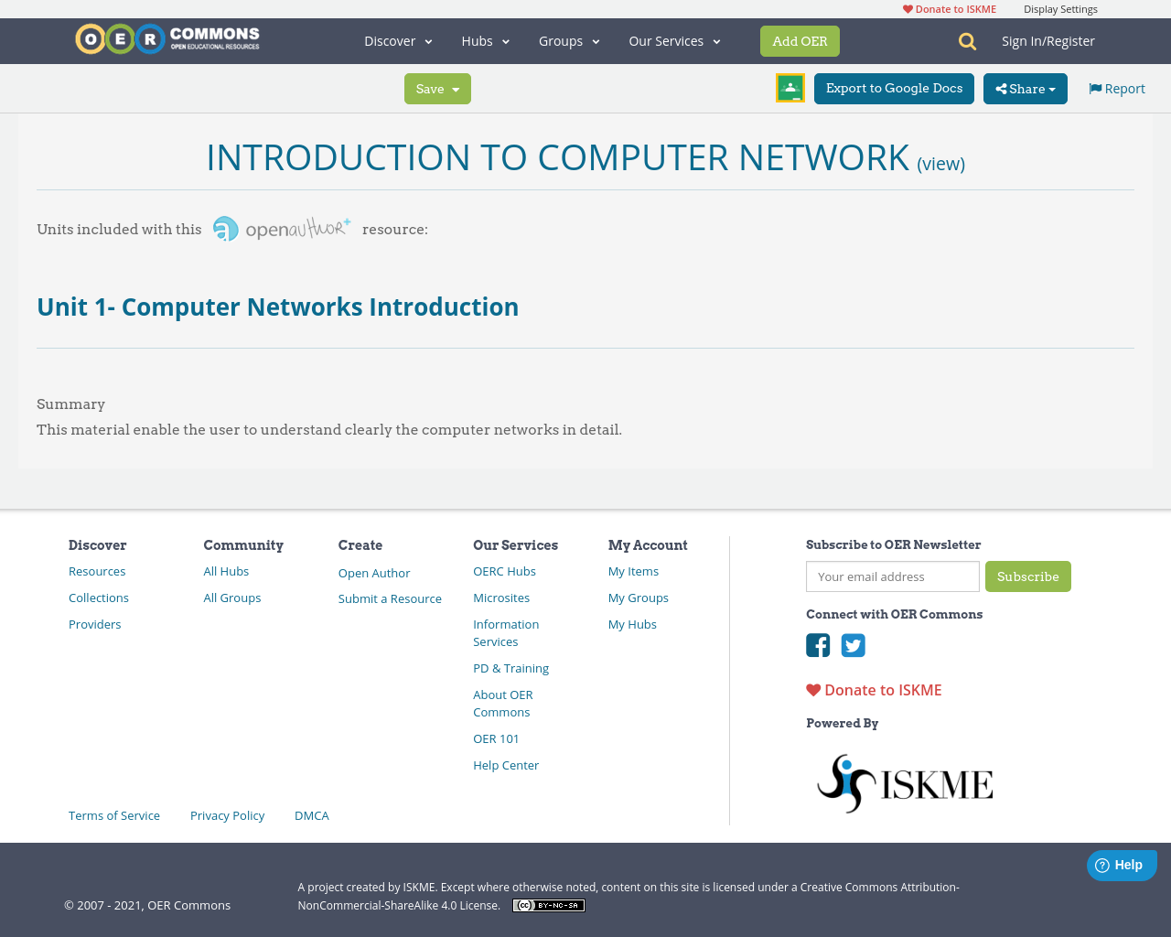This screenshot has height=937, width=1171.
Task: Click the OER Commons logo
Action: [x=167, y=38]
